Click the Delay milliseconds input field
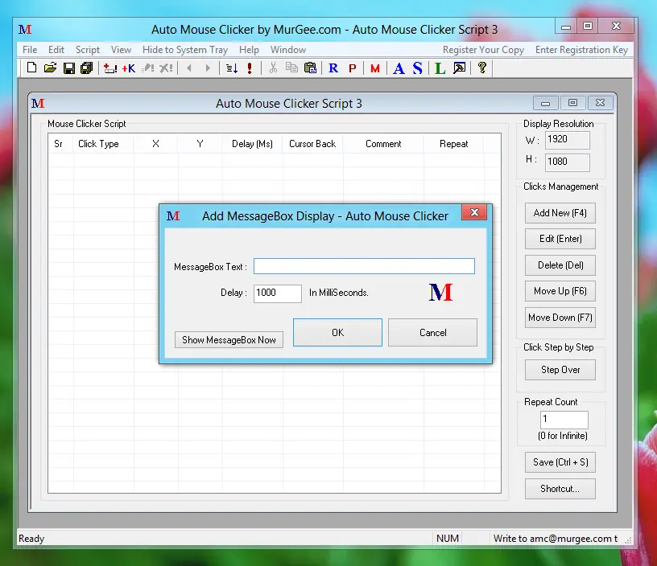The image size is (657, 566). (277, 293)
